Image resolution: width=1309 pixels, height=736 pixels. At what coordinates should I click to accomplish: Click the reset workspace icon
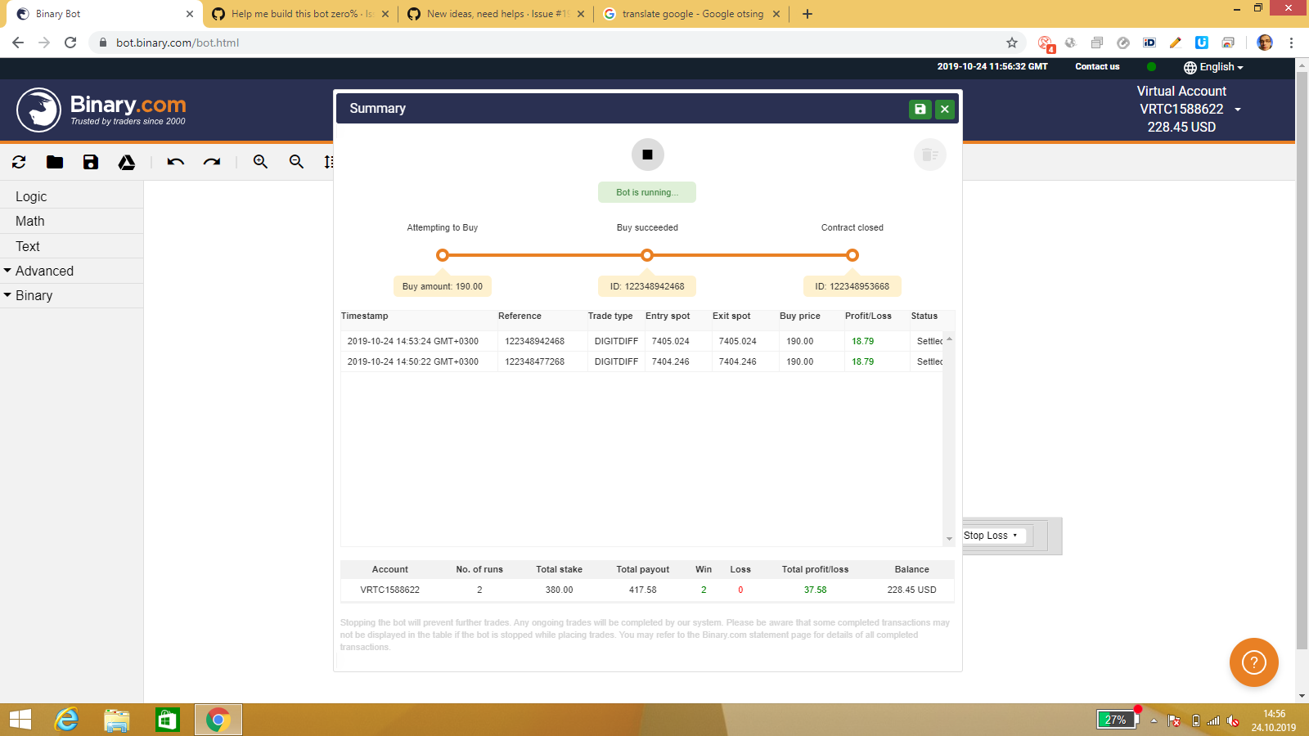[18, 162]
